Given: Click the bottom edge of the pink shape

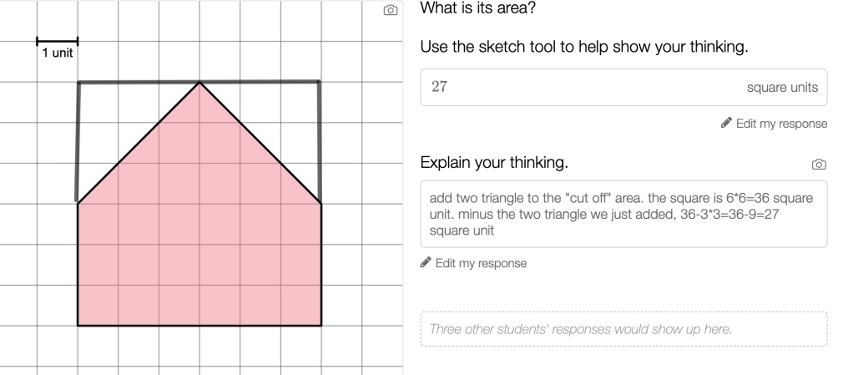Looking at the screenshot, I should tap(199, 325).
